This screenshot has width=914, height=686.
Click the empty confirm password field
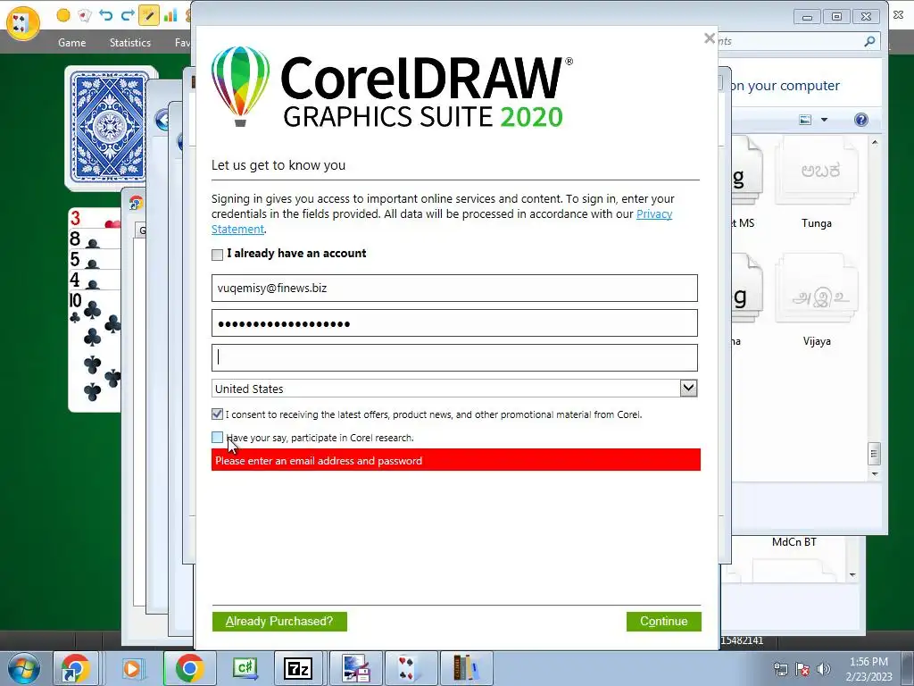[x=454, y=357]
